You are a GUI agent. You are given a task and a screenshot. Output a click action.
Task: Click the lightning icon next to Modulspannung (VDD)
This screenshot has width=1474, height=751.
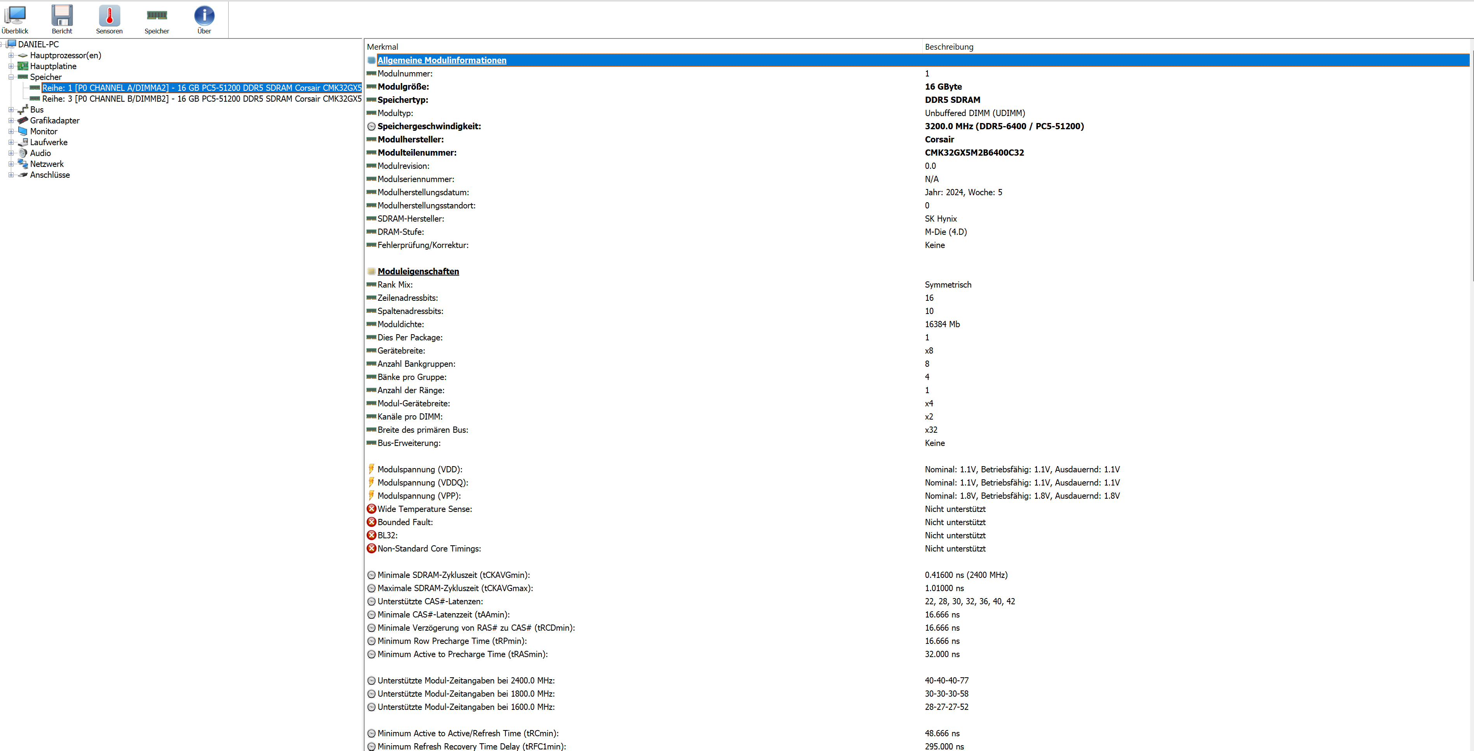[372, 468]
